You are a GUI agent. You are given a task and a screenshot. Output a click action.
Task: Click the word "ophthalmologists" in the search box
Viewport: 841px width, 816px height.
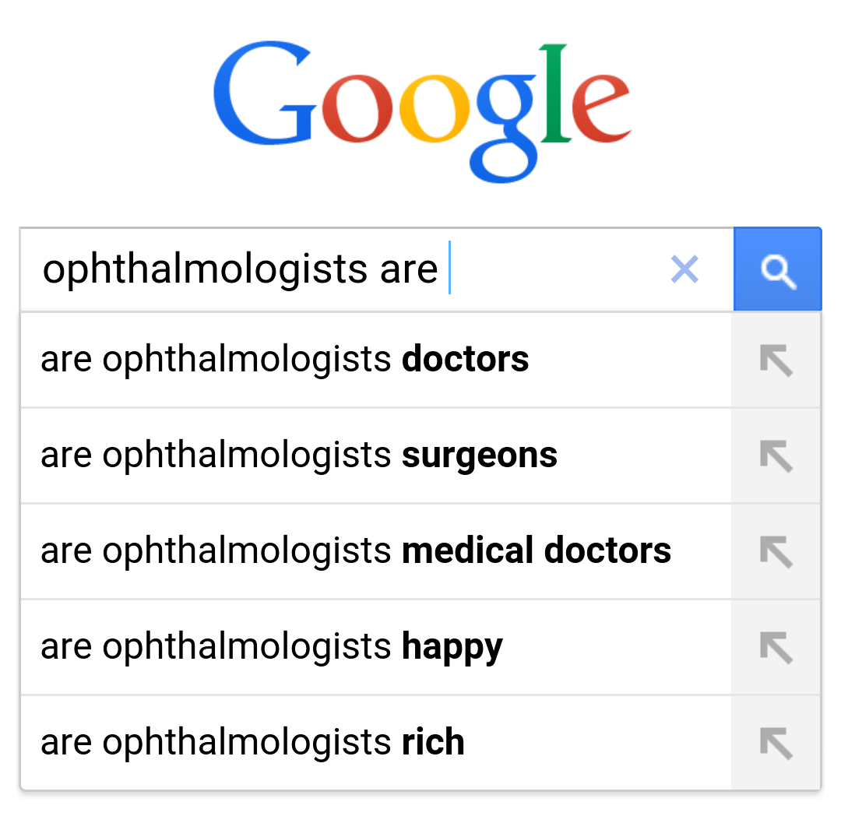coord(206,269)
